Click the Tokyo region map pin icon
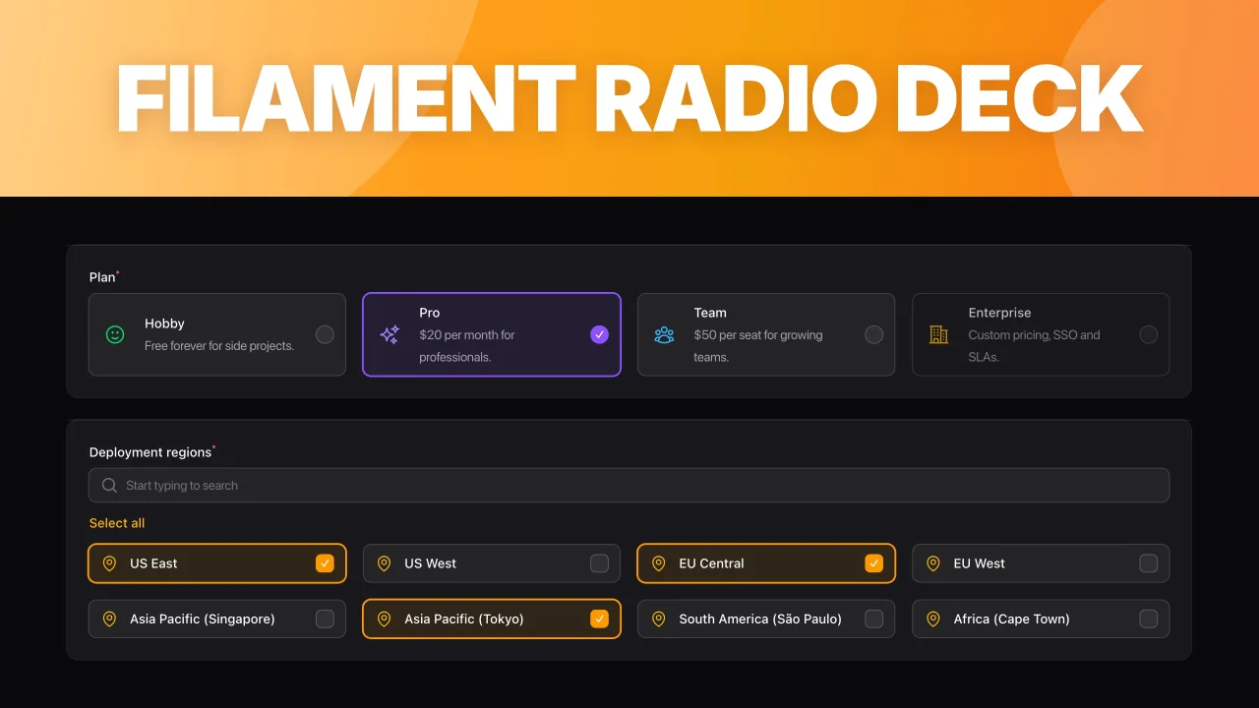1259x708 pixels. pos(384,619)
